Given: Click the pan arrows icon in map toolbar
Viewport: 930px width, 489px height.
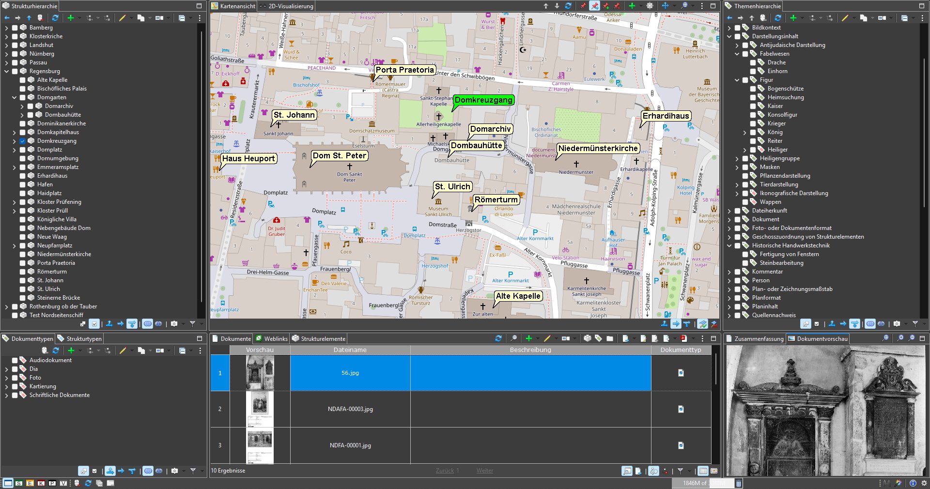Looking at the screenshot, I should pyautogui.click(x=665, y=6).
